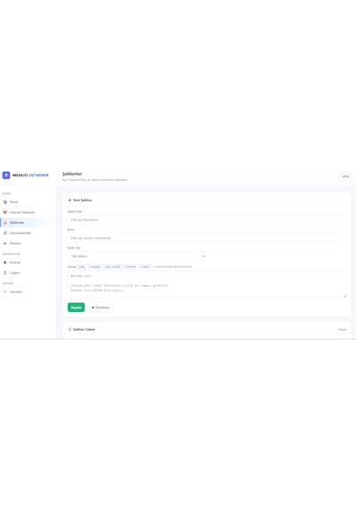The height and width of the screenshot is (508, 356).
Task: Open Hayvan Sahipleri via its paw icon
Action: 4,212
